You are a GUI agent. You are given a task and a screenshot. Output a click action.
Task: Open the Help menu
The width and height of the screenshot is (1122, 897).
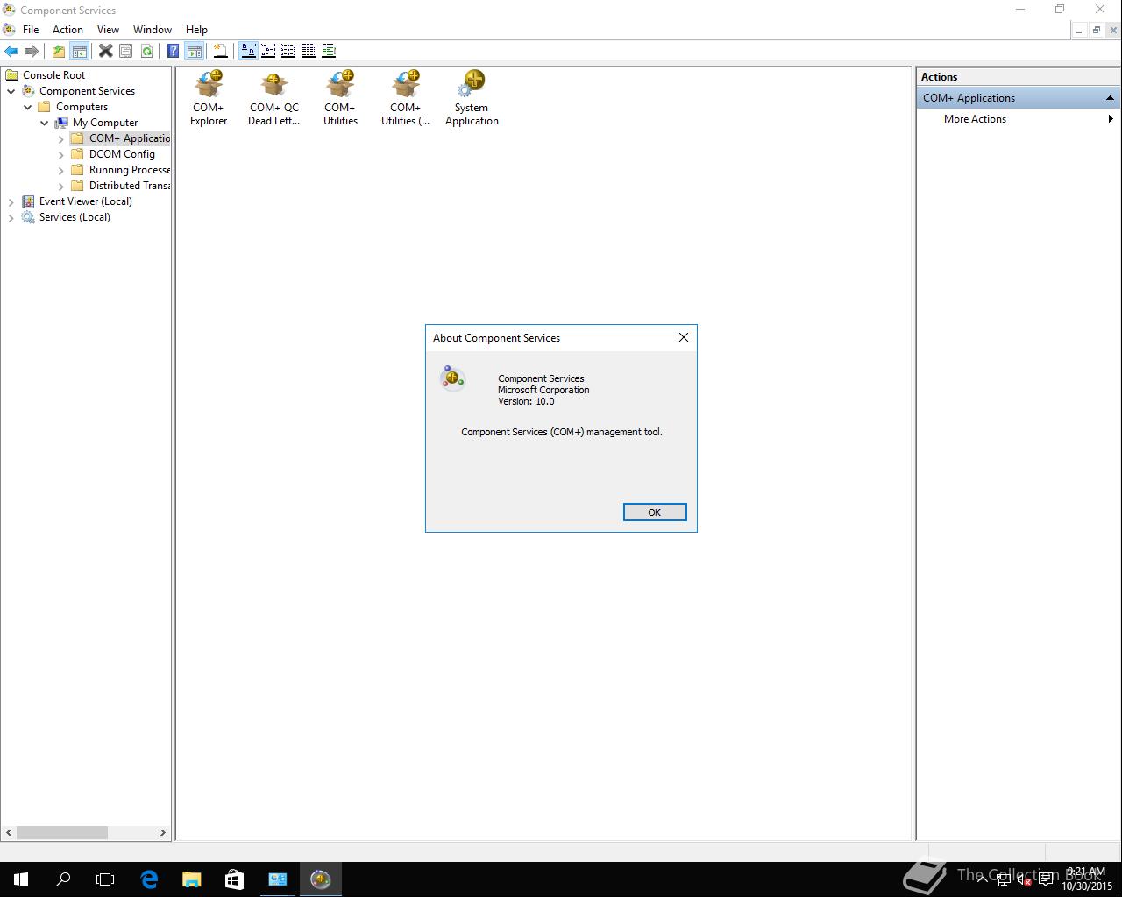tap(196, 29)
